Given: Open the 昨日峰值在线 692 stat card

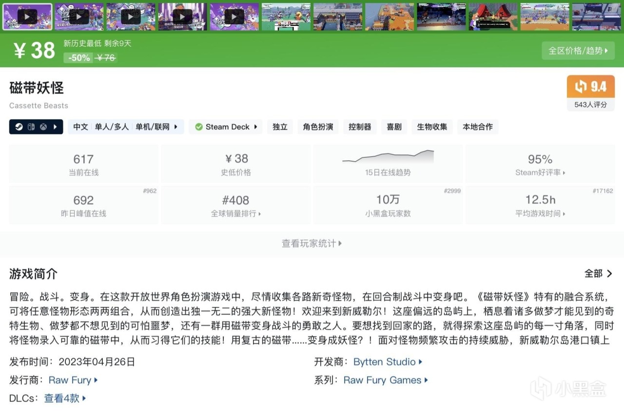Looking at the screenshot, I should pyautogui.click(x=83, y=205).
